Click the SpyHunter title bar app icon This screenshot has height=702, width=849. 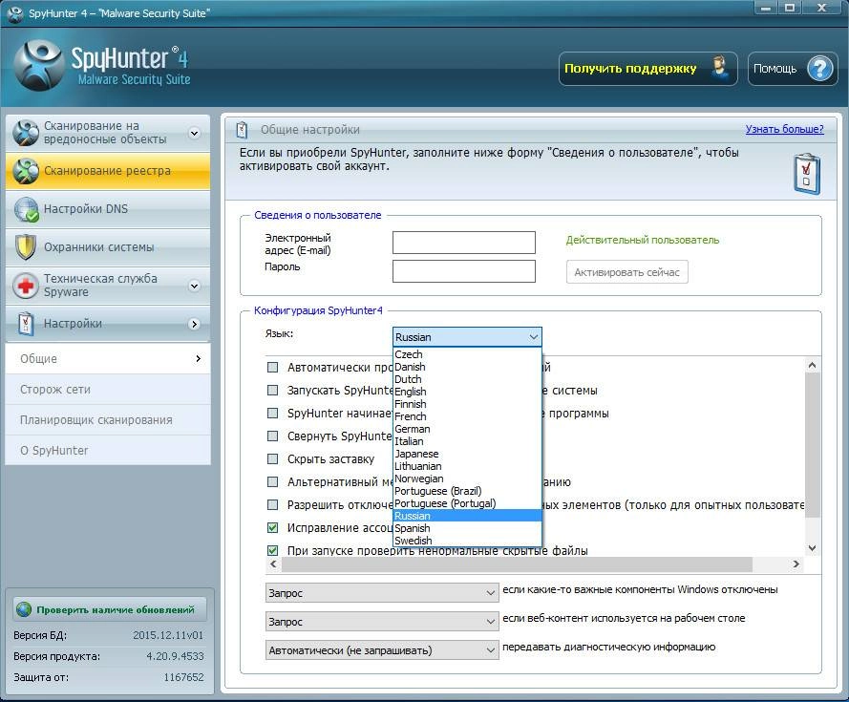15,13
